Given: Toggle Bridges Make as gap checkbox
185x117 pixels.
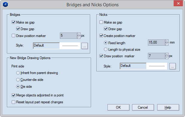Looking at the screenshot, I should tap(13, 22).
